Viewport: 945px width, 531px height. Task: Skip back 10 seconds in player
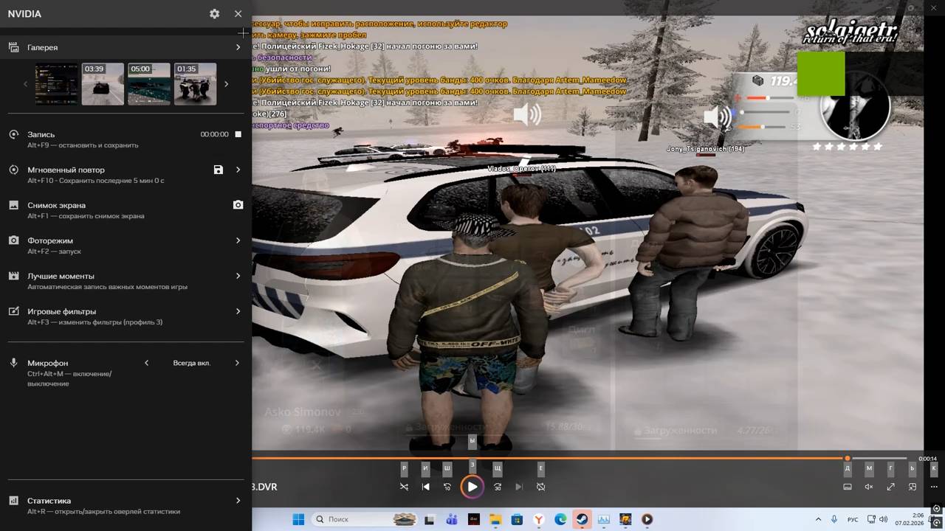447,487
